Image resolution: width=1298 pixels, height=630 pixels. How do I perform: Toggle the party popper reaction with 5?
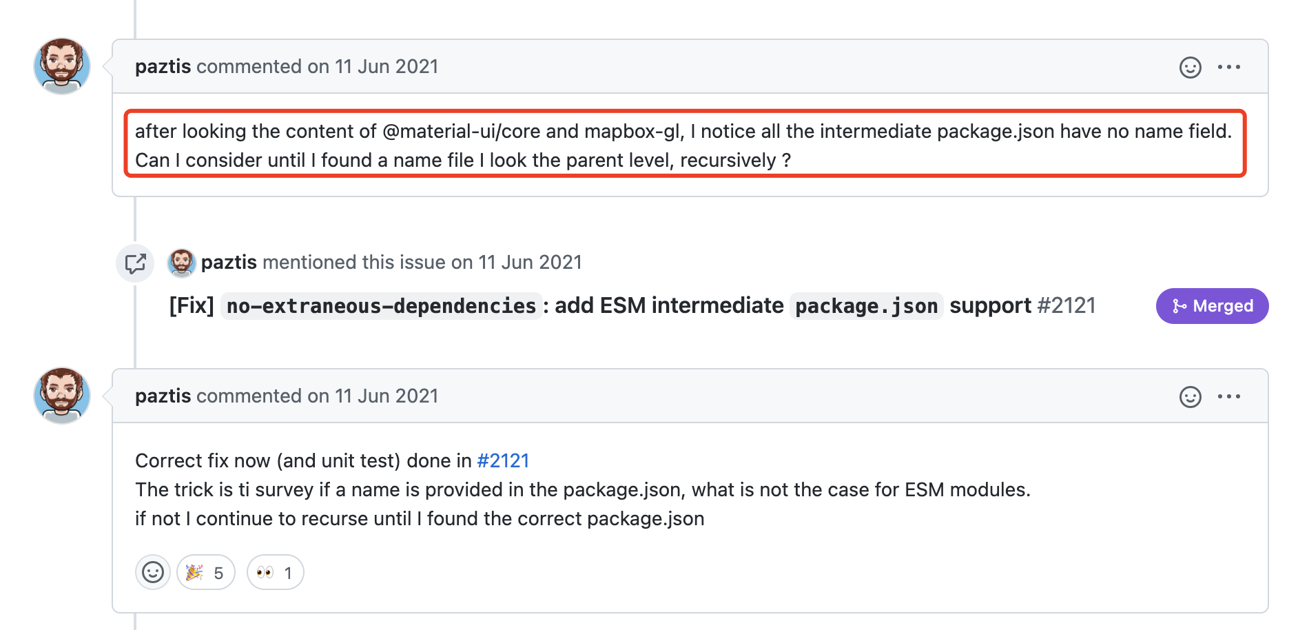coord(206,572)
